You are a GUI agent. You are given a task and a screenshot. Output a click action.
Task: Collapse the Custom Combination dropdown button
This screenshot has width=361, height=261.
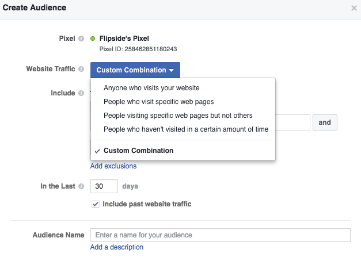pyautogui.click(x=135, y=70)
